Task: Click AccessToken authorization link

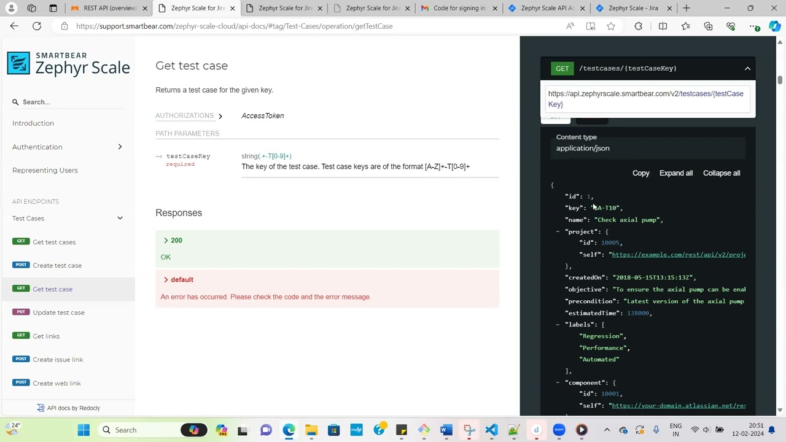Action: pos(262,115)
